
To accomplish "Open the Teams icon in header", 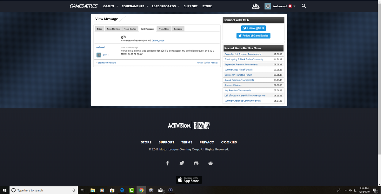I will pos(256,6).
